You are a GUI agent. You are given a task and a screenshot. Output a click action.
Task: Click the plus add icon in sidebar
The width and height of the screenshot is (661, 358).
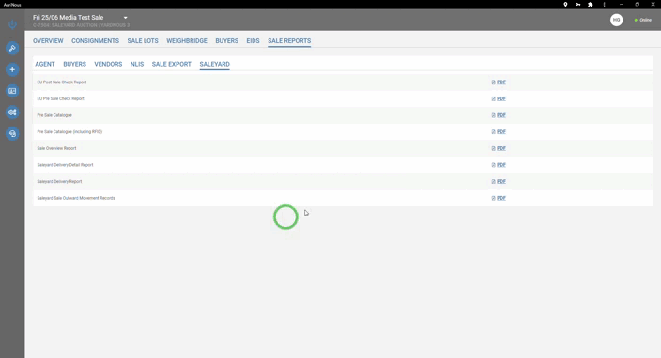(x=12, y=70)
